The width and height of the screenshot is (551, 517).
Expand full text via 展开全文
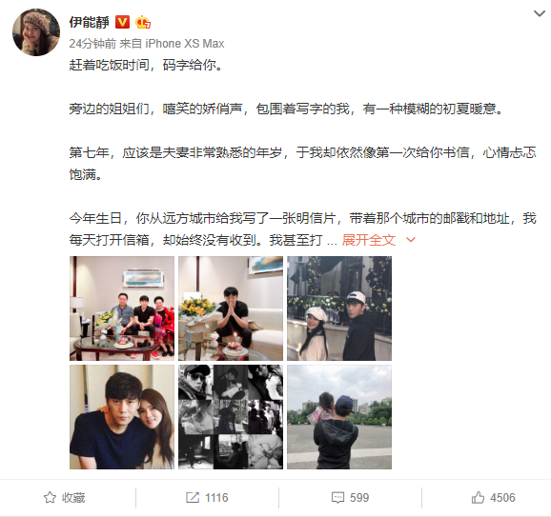click(x=369, y=240)
